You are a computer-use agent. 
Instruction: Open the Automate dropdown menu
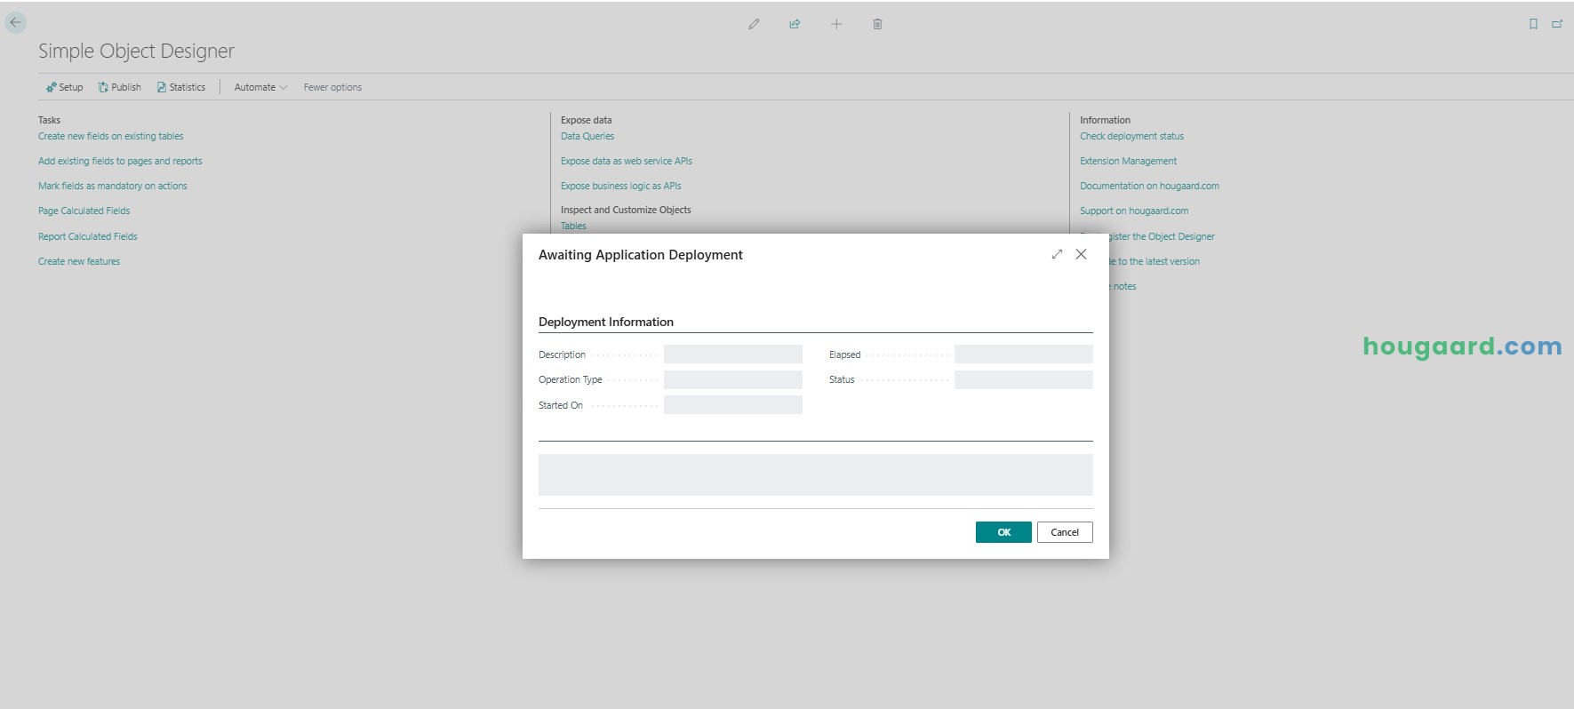pyautogui.click(x=260, y=87)
